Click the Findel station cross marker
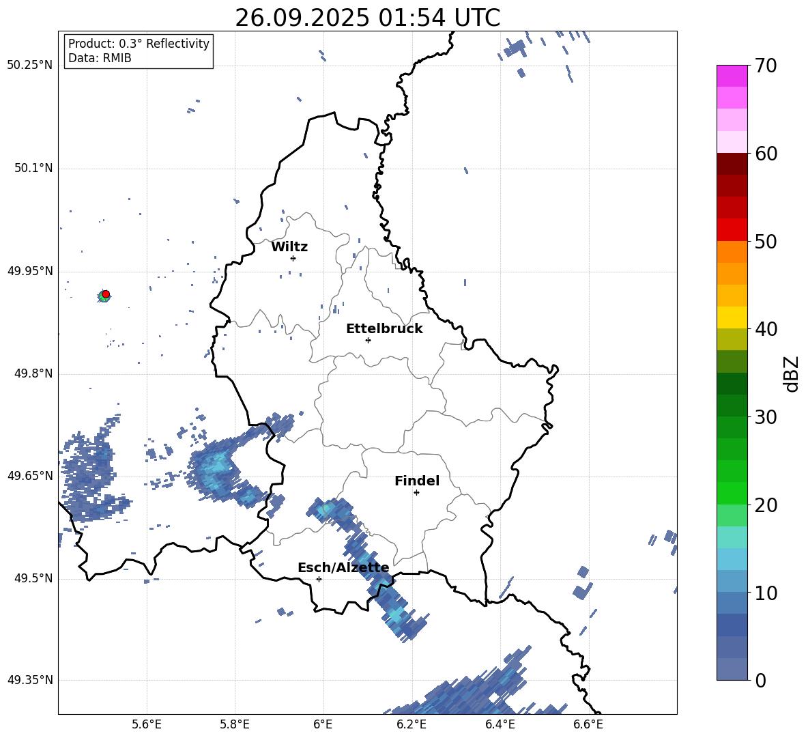Viewport: 808px width, 738px height. 416,493
